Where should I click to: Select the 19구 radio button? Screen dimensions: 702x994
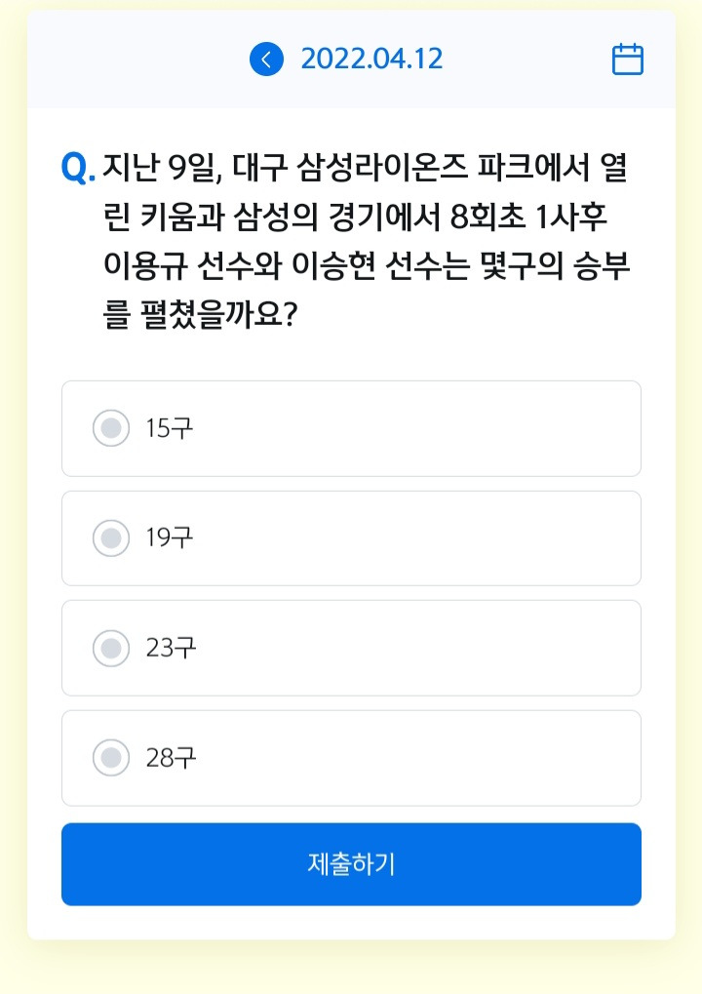[111, 538]
